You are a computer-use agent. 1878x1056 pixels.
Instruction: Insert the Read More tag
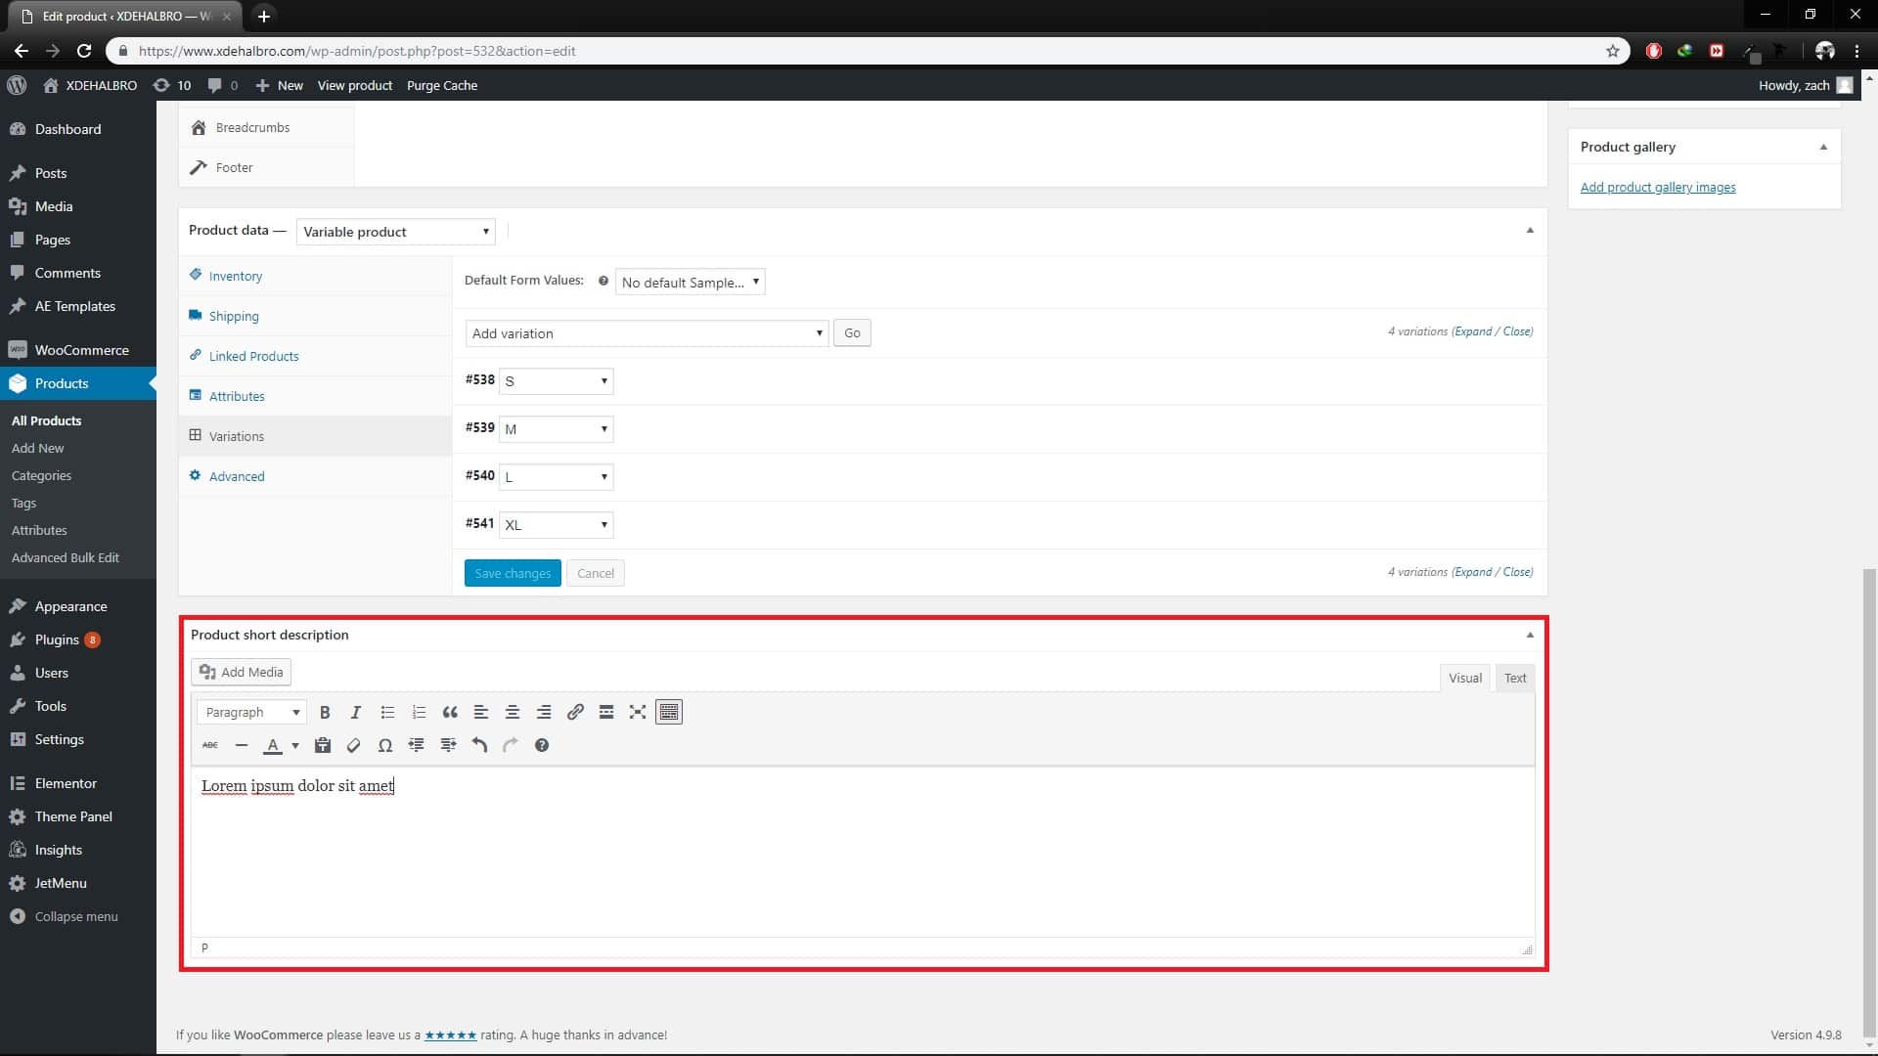click(606, 712)
